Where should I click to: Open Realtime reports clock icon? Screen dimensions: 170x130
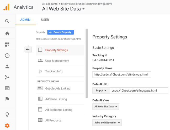(x=7, y=56)
